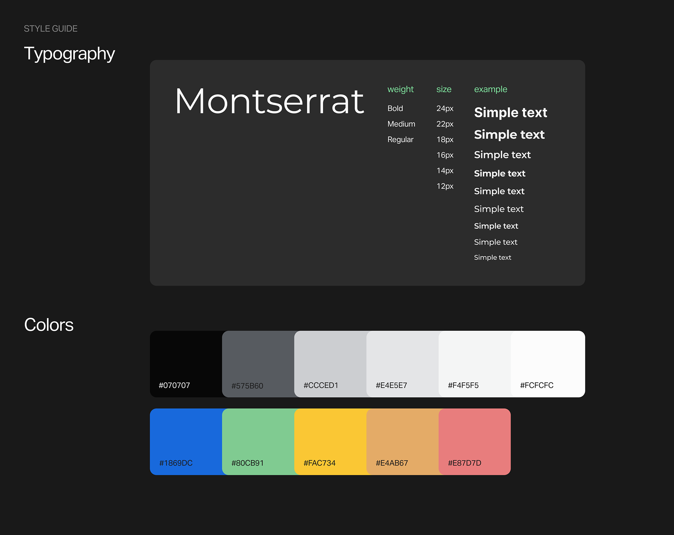Pick the #F4F5F5 off-white swatch
The height and width of the screenshot is (535, 674).
click(475, 364)
